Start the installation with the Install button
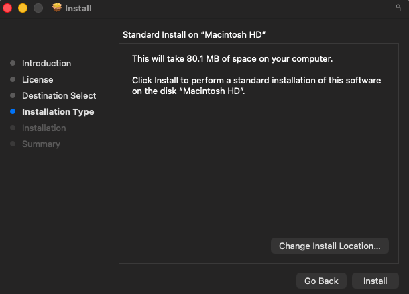 pos(375,281)
